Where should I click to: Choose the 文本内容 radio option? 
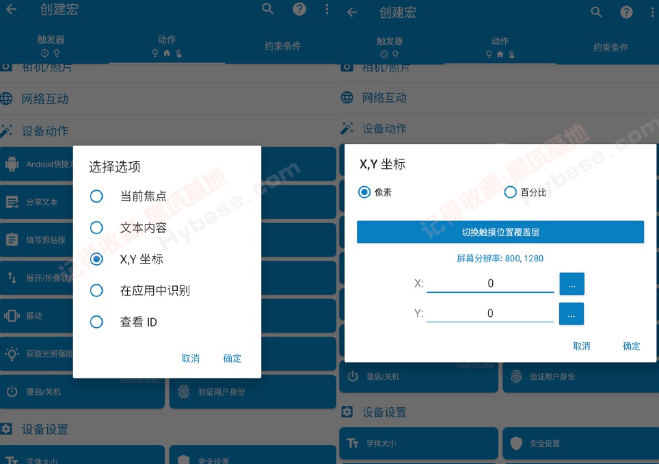[96, 227]
